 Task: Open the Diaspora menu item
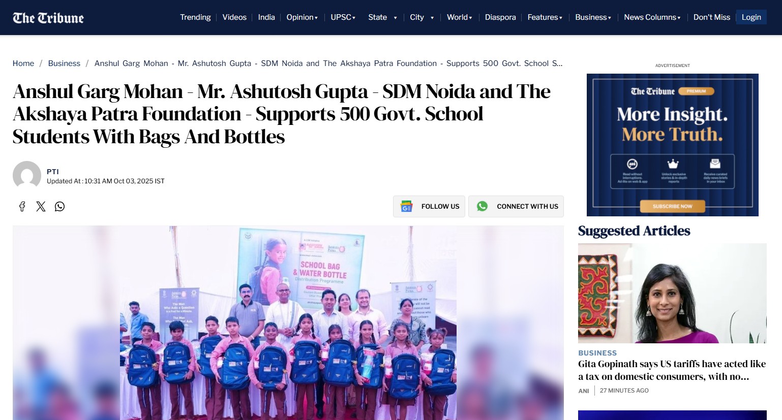tap(500, 17)
